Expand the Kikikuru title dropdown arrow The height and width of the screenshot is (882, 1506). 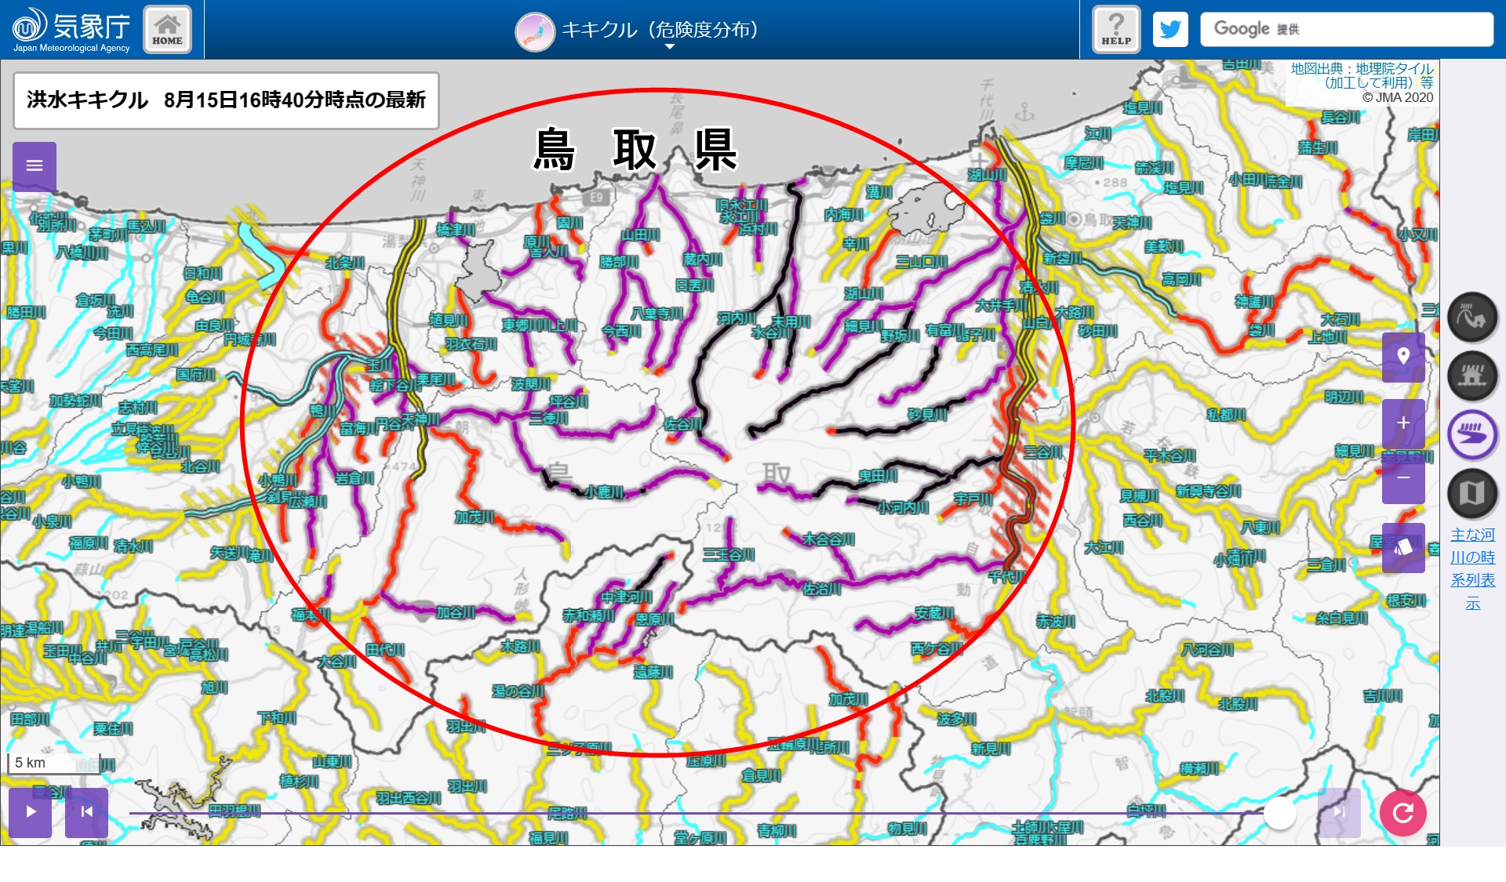(669, 47)
